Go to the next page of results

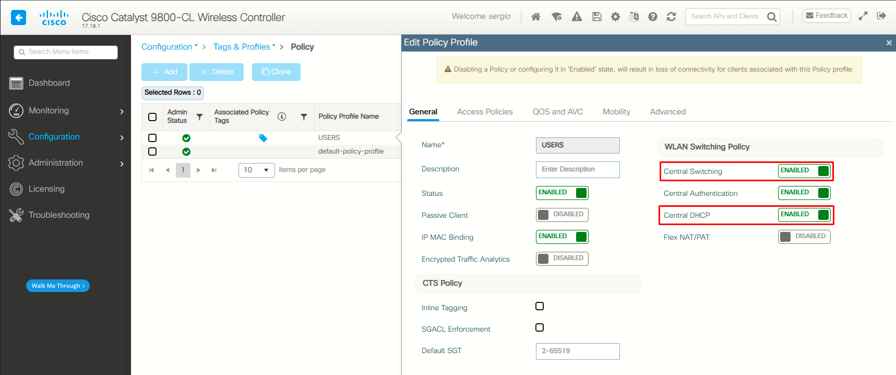(198, 170)
